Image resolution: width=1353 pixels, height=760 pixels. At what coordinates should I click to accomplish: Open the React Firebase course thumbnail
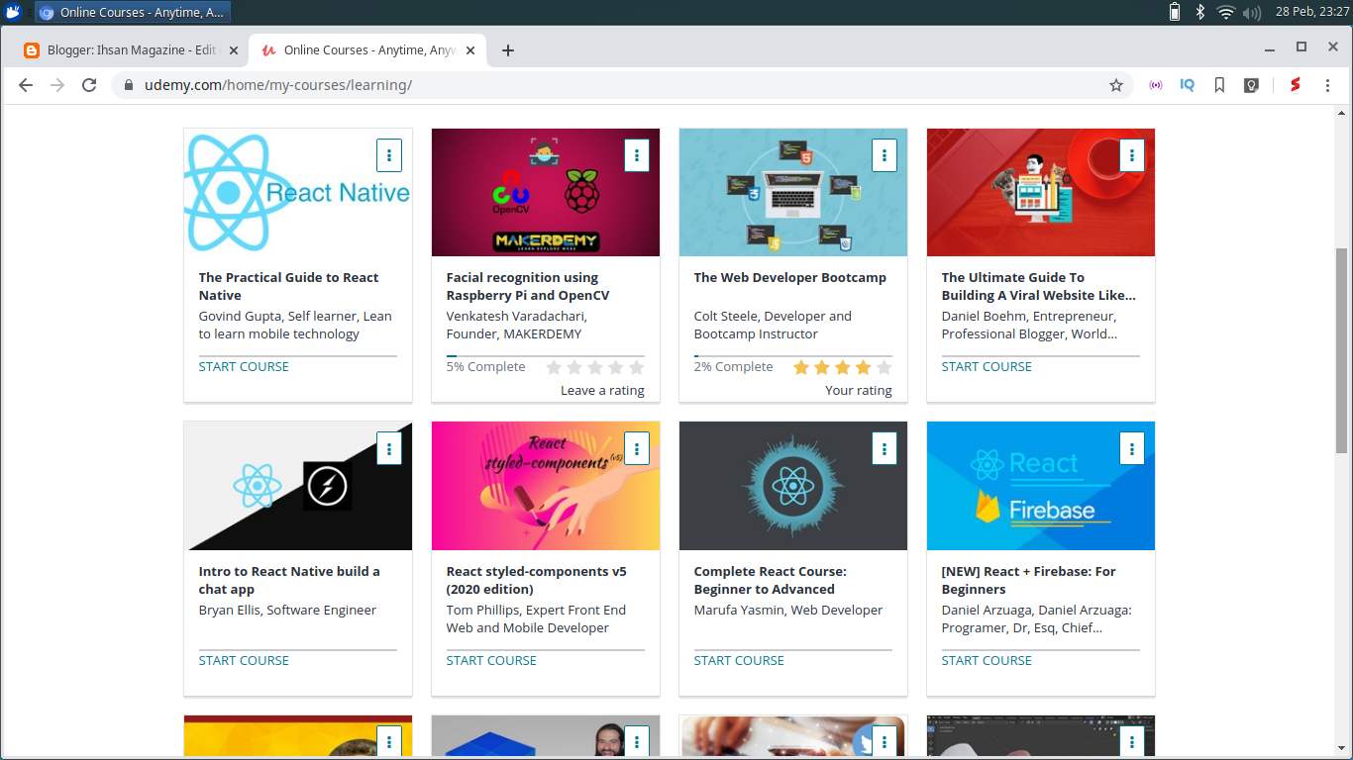point(1041,486)
